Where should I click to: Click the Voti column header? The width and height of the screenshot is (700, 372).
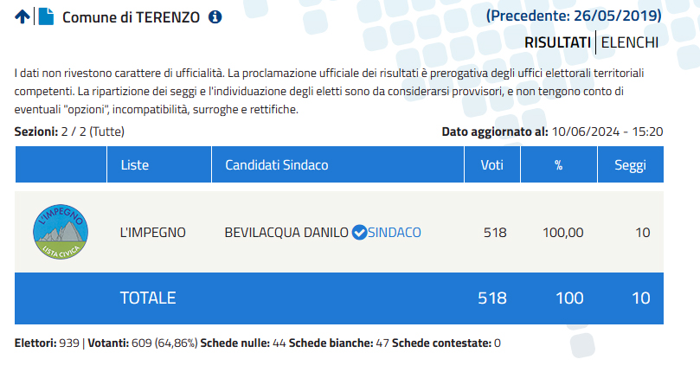click(492, 164)
